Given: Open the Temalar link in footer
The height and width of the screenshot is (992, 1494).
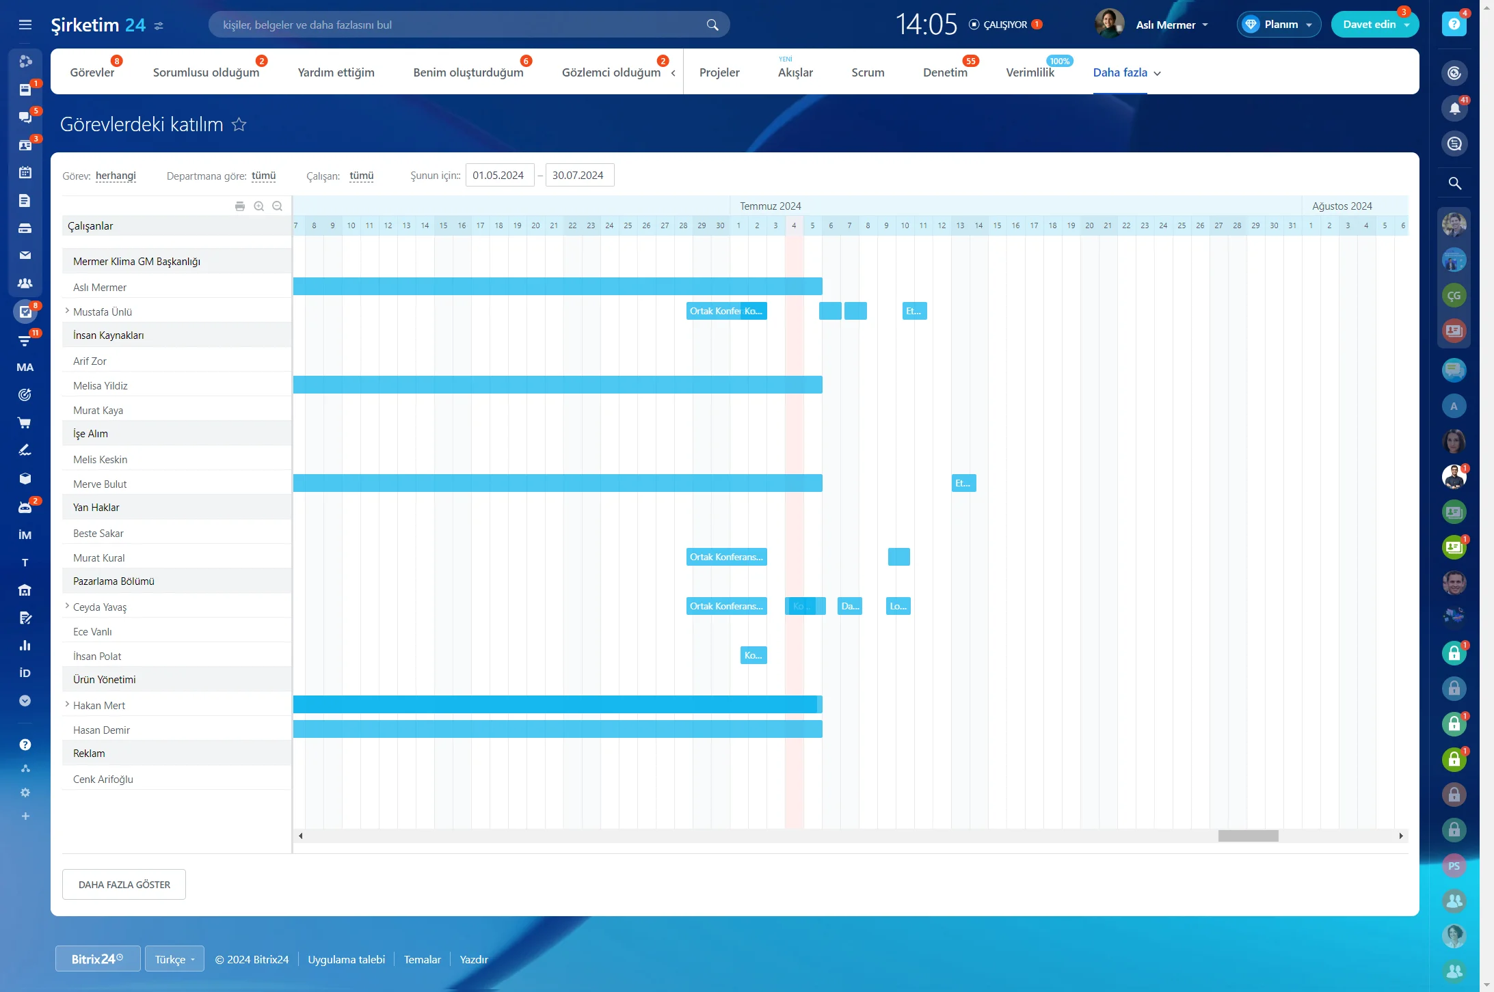Looking at the screenshot, I should 422,959.
